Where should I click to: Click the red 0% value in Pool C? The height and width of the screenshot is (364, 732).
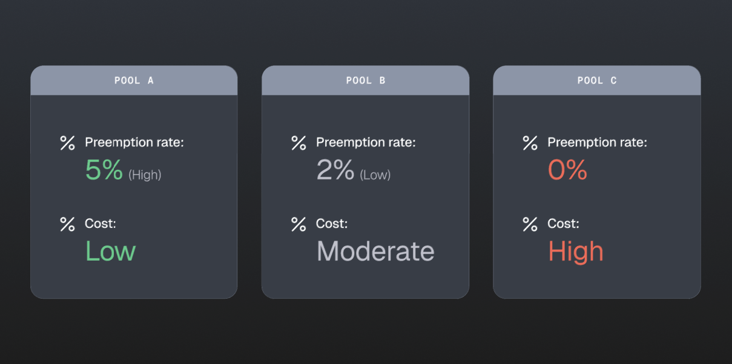coord(567,170)
